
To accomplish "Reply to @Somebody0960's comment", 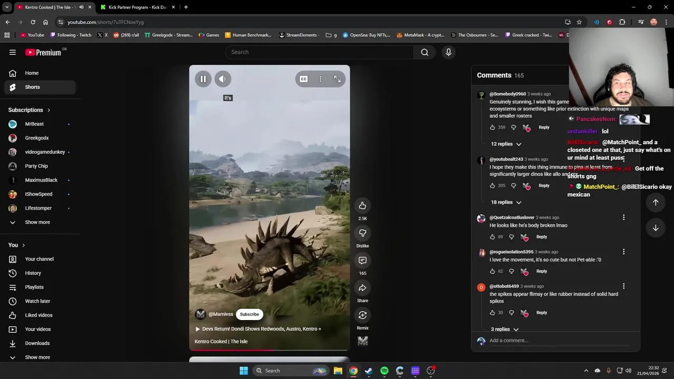I will (x=544, y=127).
